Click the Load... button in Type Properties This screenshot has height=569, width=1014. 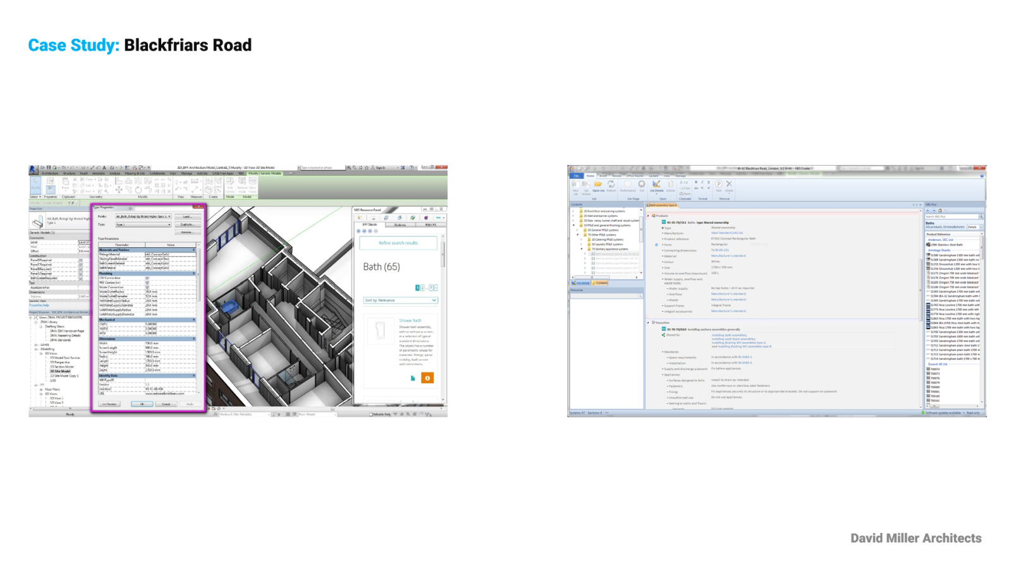pos(187,216)
